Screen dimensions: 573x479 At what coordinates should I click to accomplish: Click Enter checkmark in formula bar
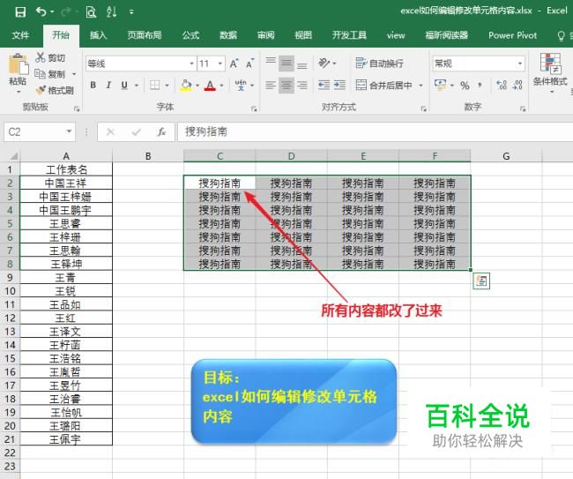(x=137, y=131)
